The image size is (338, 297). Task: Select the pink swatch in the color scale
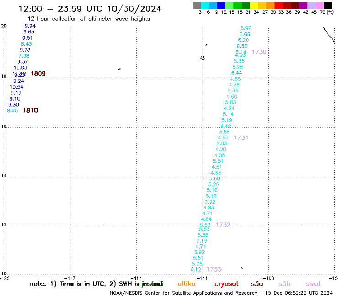click(x=320, y=5)
